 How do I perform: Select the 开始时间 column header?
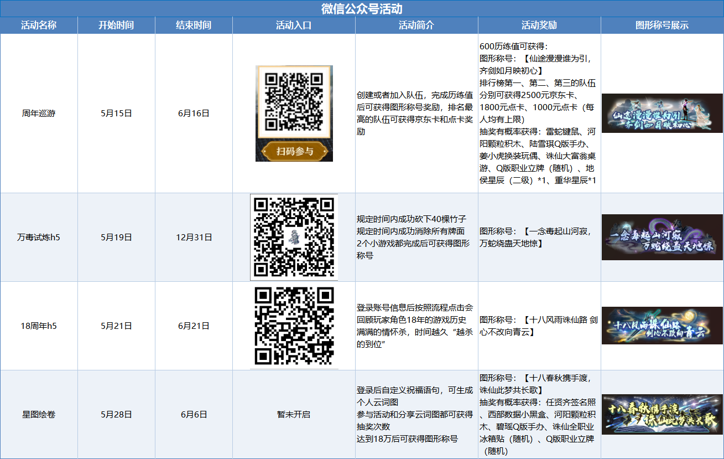[116, 25]
